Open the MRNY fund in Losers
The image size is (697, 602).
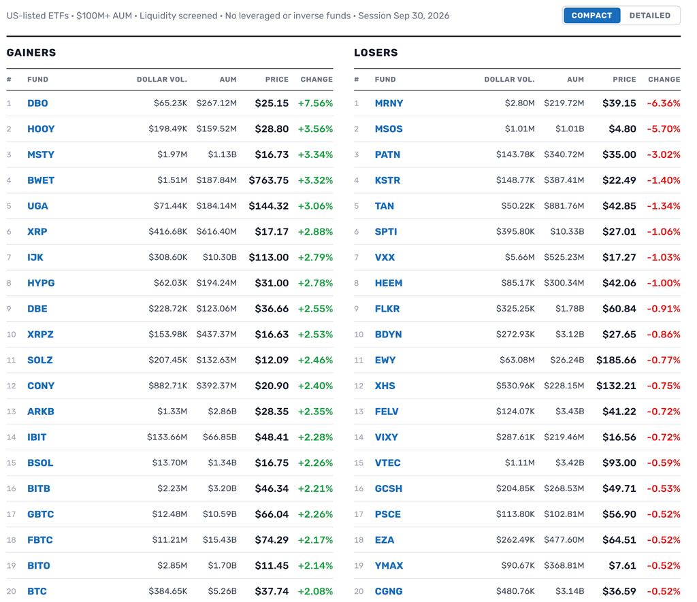pos(389,103)
